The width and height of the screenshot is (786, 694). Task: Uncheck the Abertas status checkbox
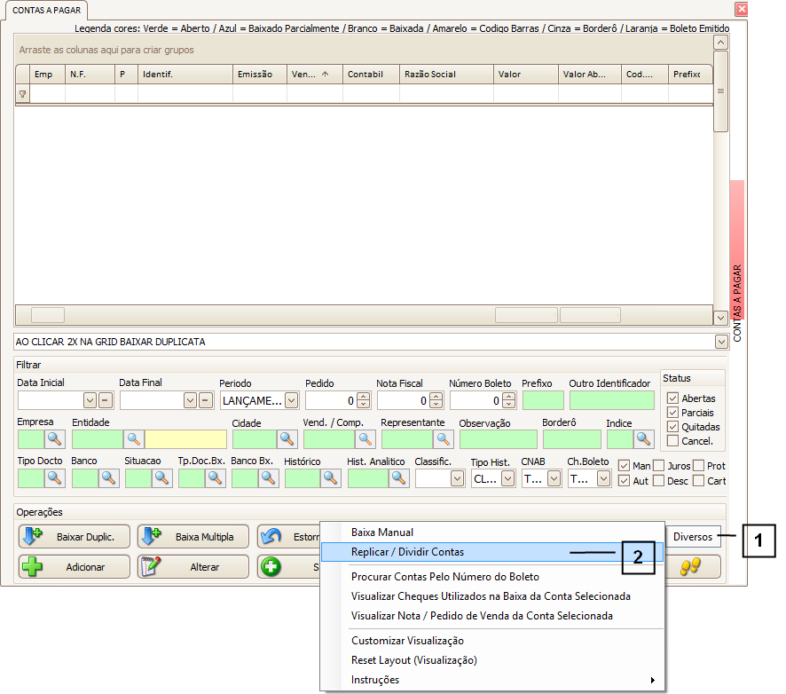672,398
